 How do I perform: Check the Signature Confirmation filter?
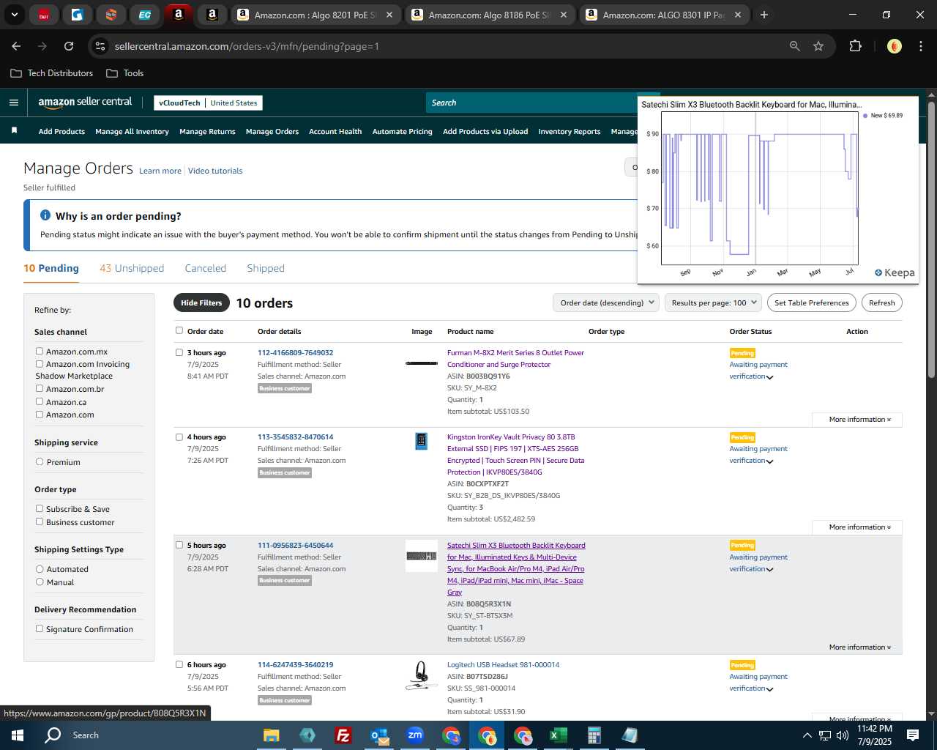(x=40, y=628)
